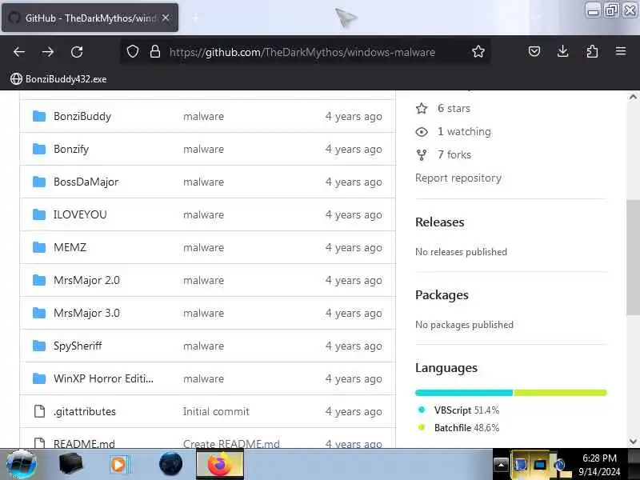Click Report repository link
The image size is (640, 480).
tap(458, 178)
